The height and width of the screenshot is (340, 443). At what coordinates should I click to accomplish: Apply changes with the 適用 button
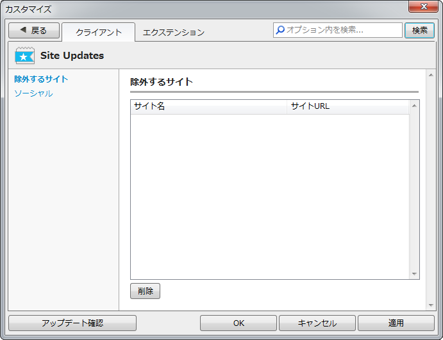coord(396,323)
